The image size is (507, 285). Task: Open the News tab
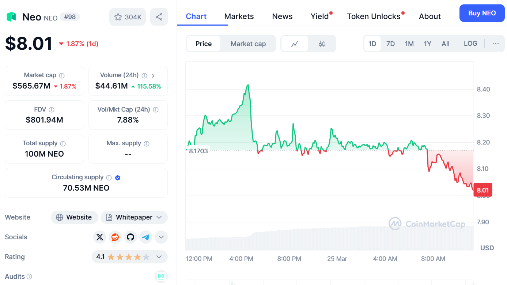tap(282, 16)
